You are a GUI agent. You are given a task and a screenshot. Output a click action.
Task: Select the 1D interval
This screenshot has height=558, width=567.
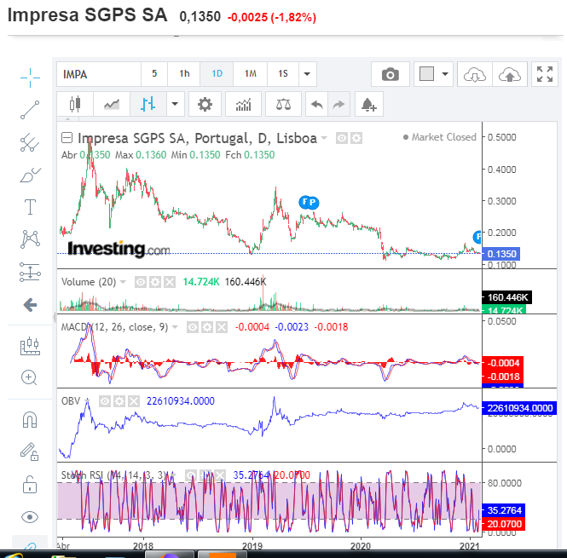pyautogui.click(x=217, y=74)
